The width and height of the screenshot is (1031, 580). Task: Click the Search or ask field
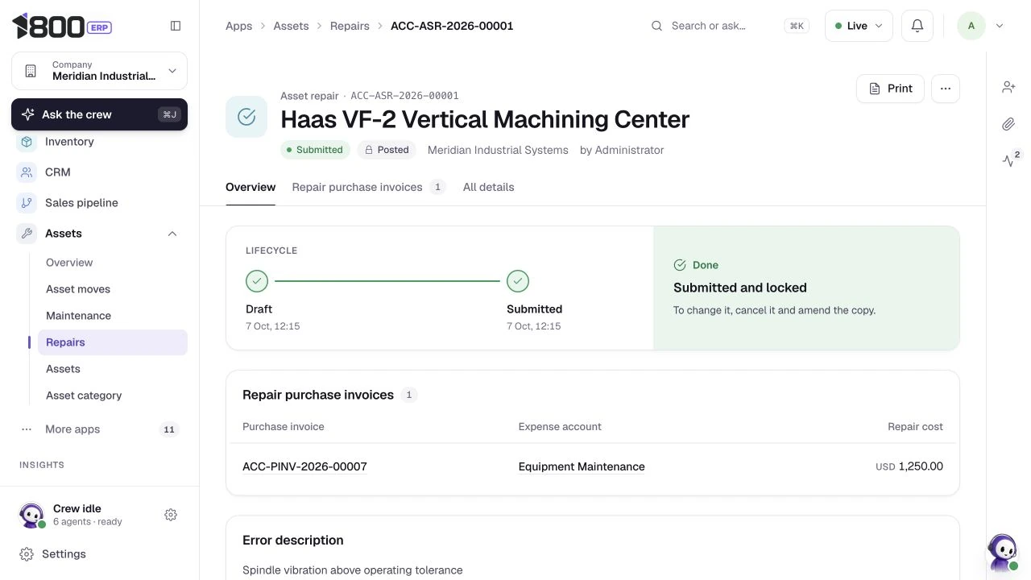click(729, 26)
